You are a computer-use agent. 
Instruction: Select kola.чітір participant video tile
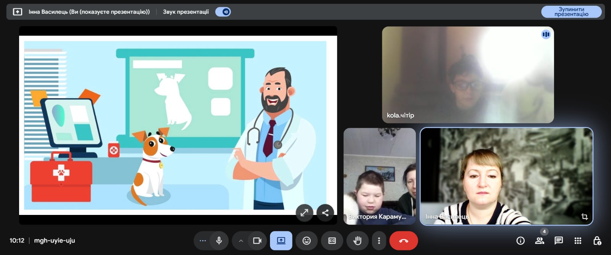point(468,75)
